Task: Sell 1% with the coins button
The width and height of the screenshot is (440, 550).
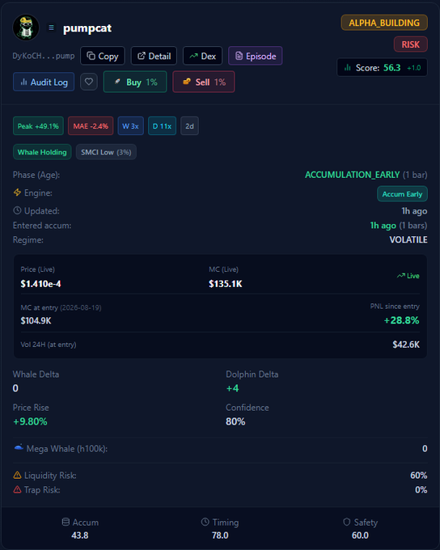Action: click(x=204, y=82)
